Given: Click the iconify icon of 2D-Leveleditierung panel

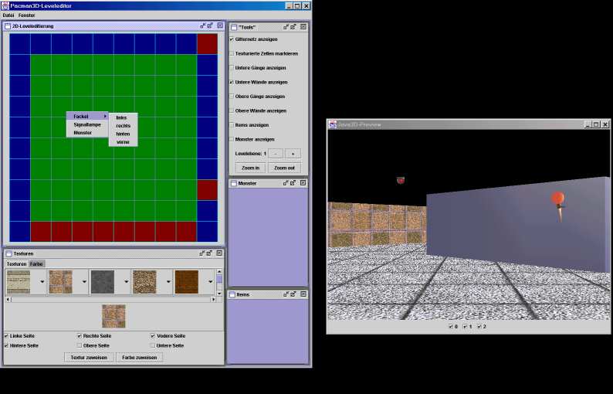Looking at the screenshot, I should (201, 25).
